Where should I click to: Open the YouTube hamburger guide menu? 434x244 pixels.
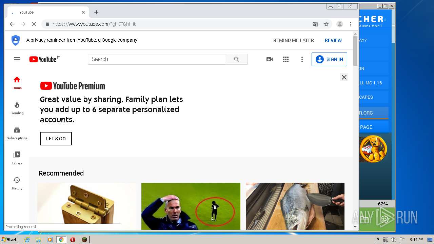17,59
